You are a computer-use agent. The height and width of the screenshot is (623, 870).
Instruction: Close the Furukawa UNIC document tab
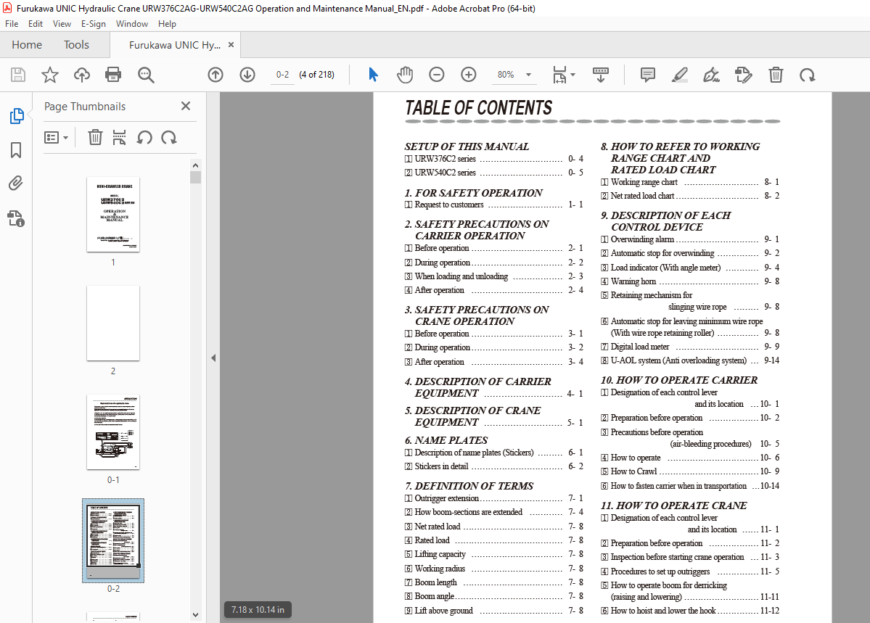231,44
